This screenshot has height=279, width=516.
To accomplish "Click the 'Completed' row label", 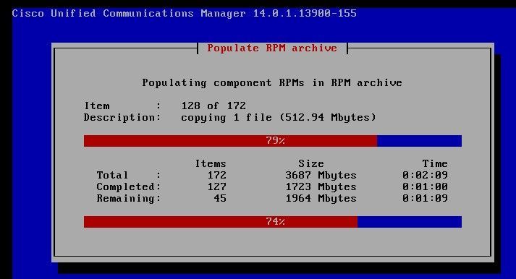I will click(x=125, y=187).
